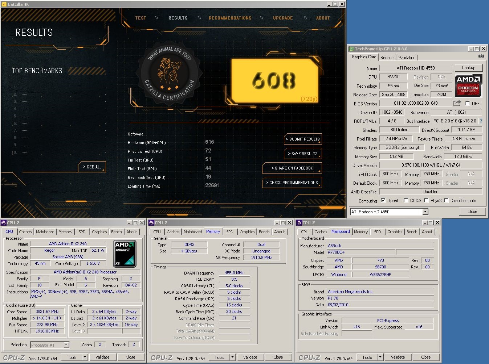The image size is (489, 364).
Task: Expand Tools dropdown arrow in left CPU-Z
Action: (x=85, y=357)
